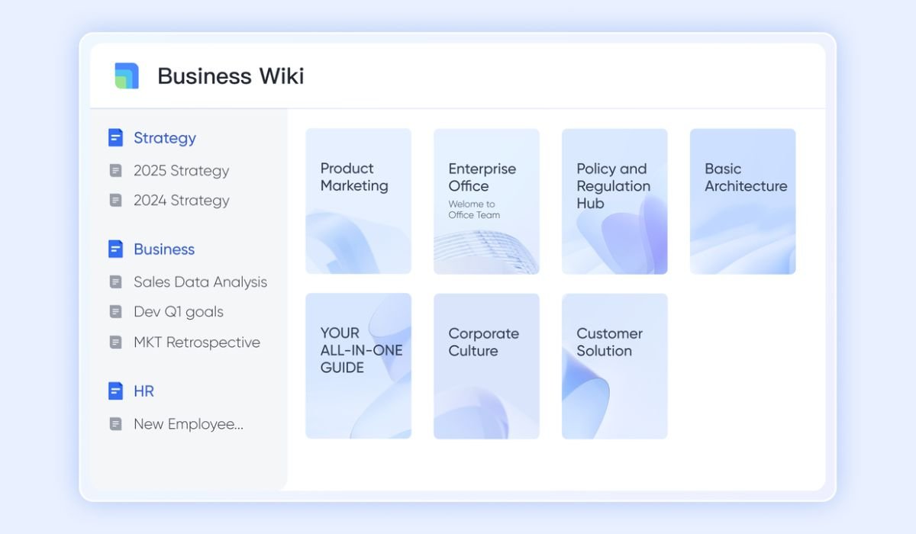Click the gray icon beside Sales Data Analysis

pyautogui.click(x=115, y=282)
